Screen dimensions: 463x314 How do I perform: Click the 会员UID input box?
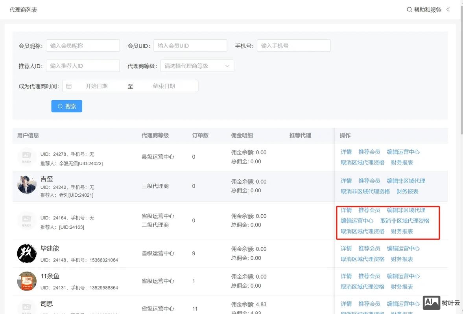point(190,45)
